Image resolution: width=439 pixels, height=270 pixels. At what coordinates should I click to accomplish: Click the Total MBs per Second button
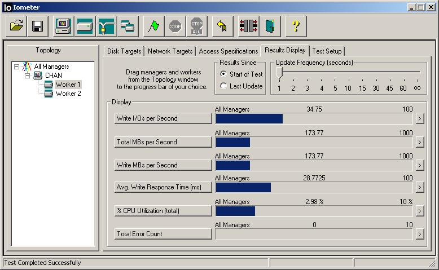point(163,142)
